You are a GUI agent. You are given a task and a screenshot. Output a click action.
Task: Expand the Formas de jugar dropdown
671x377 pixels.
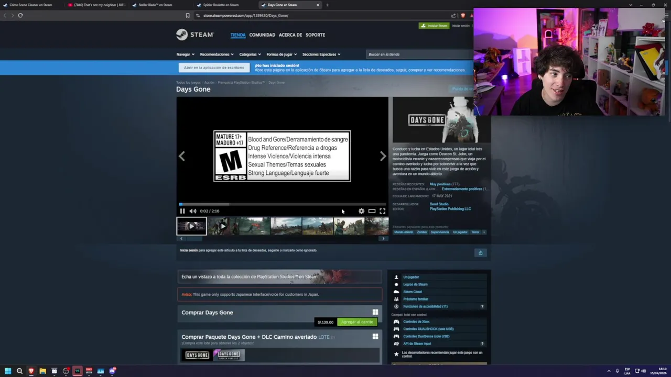[282, 54]
